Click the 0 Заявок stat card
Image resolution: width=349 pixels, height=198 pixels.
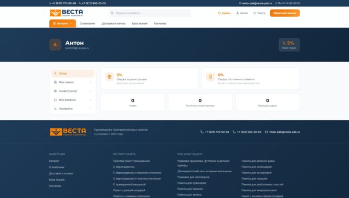[133, 102]
